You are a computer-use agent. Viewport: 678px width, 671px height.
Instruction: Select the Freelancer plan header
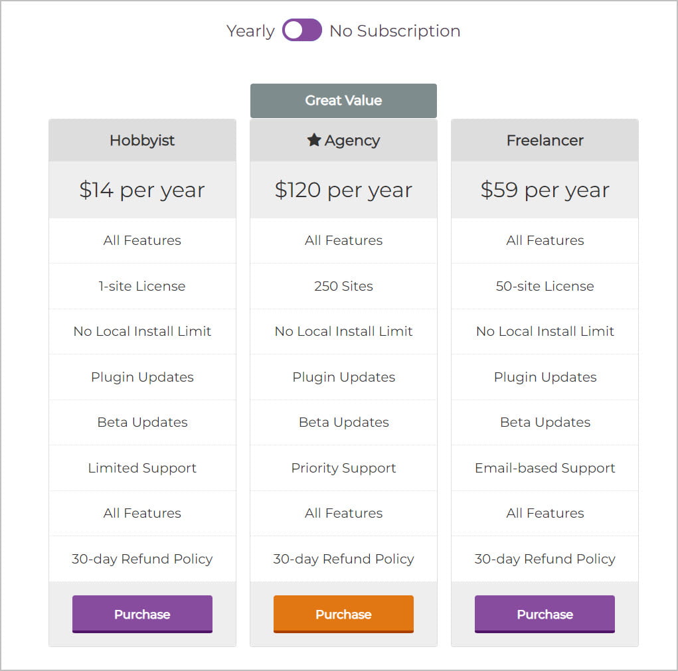coord(544,140)
